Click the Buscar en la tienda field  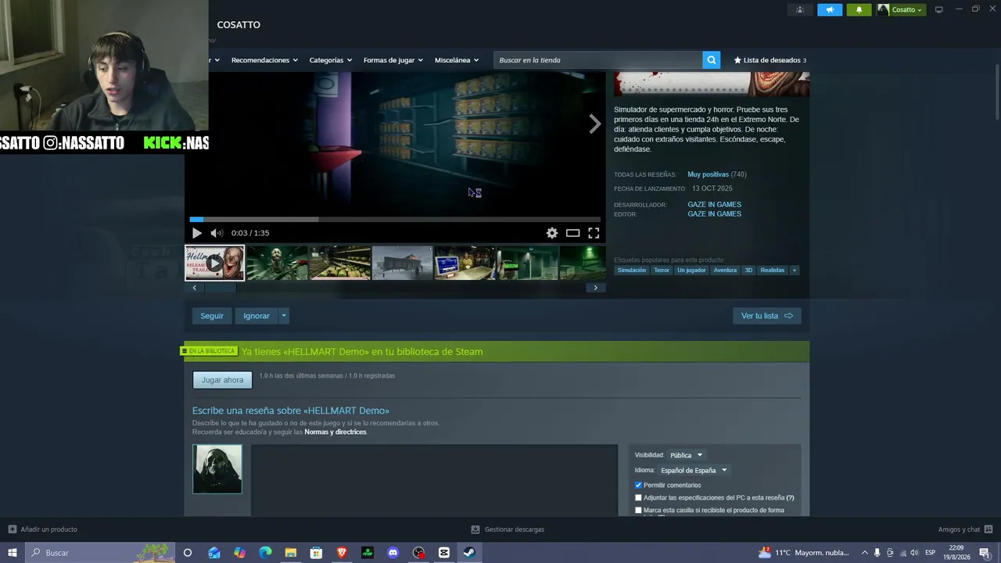(598, 60)
